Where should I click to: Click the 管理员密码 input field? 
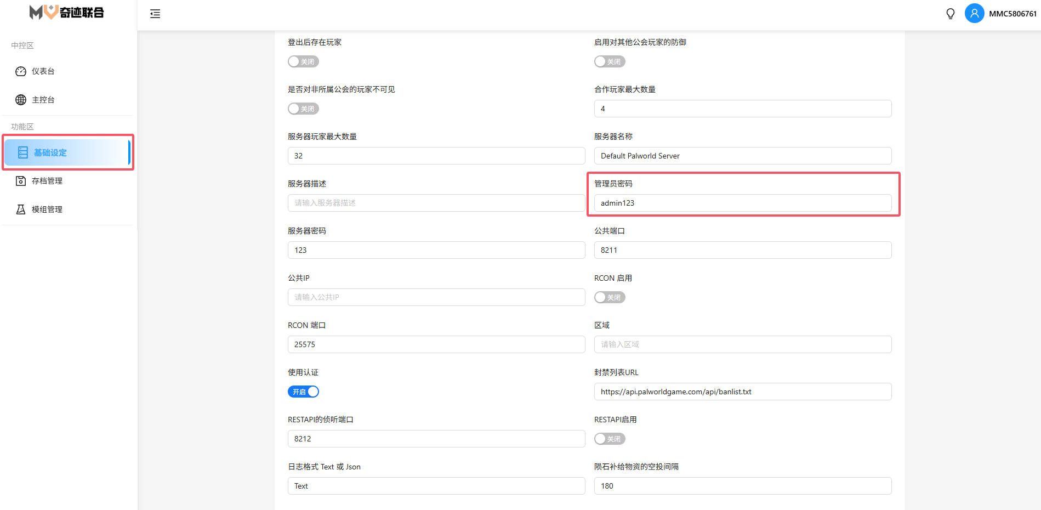[742, 203]
